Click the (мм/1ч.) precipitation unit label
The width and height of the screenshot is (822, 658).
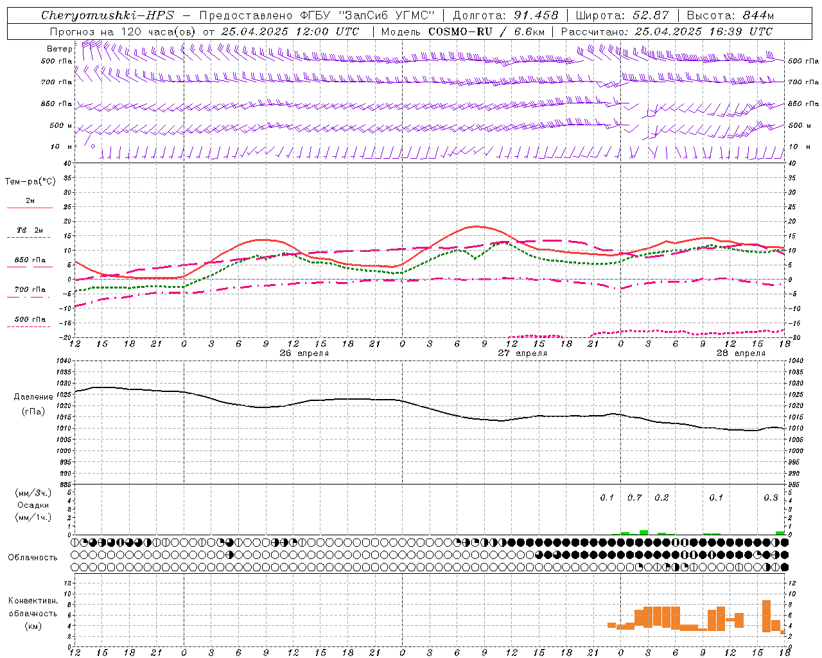coord(33,517)
